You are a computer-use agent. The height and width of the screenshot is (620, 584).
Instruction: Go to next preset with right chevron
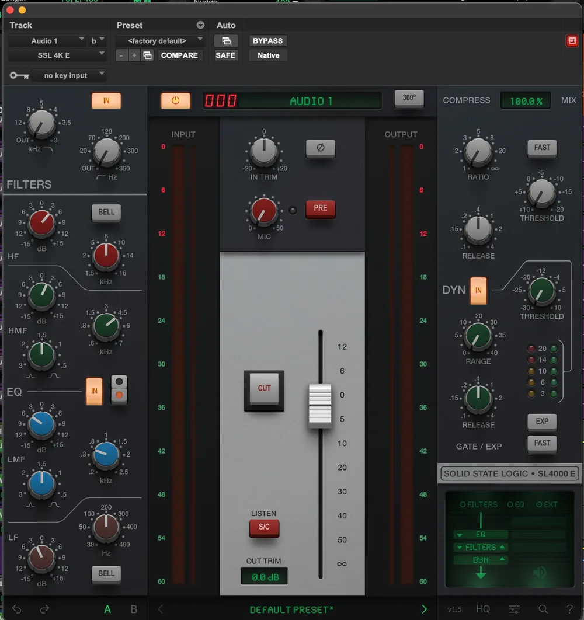coord(424,609)
